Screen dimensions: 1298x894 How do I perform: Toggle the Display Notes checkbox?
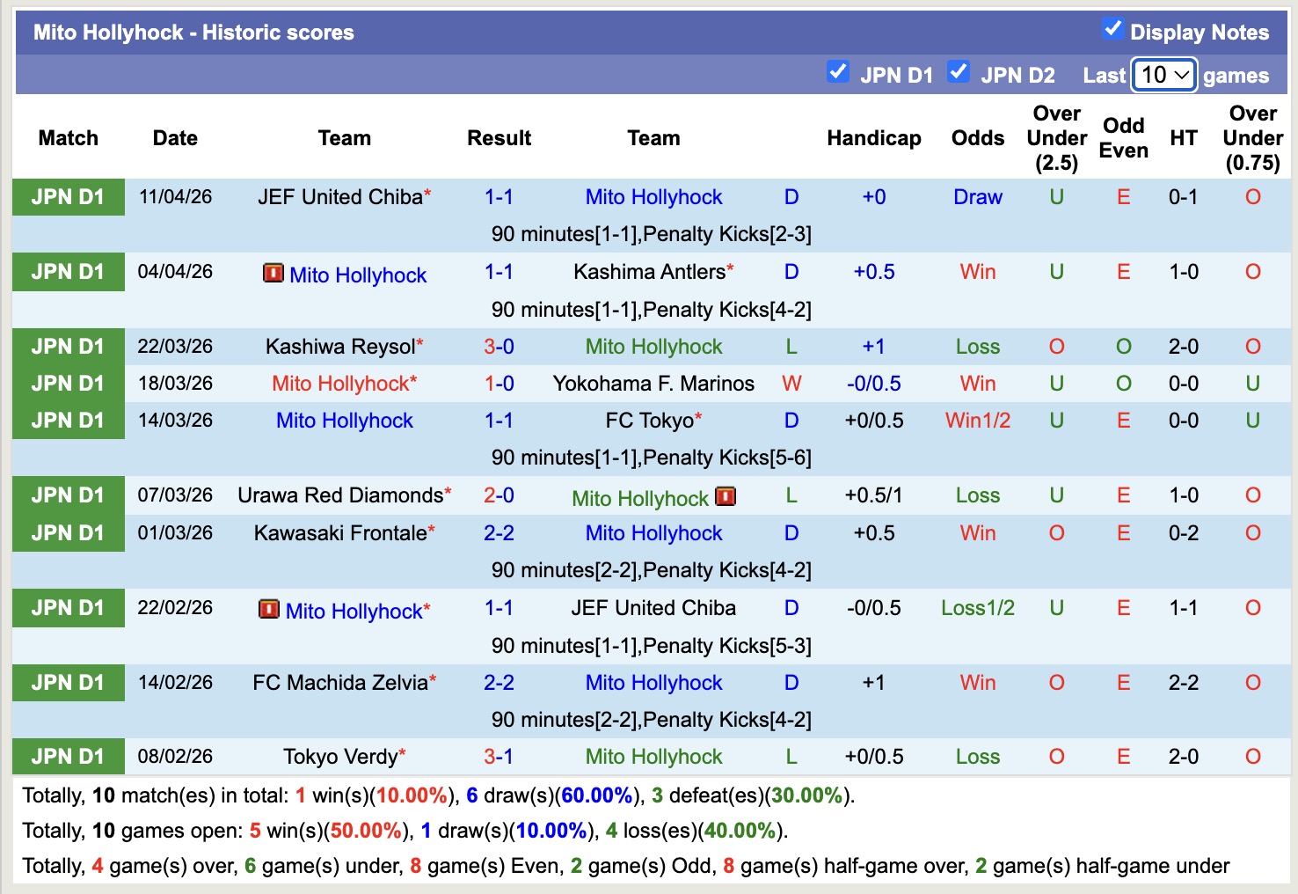click(1113, 28)
